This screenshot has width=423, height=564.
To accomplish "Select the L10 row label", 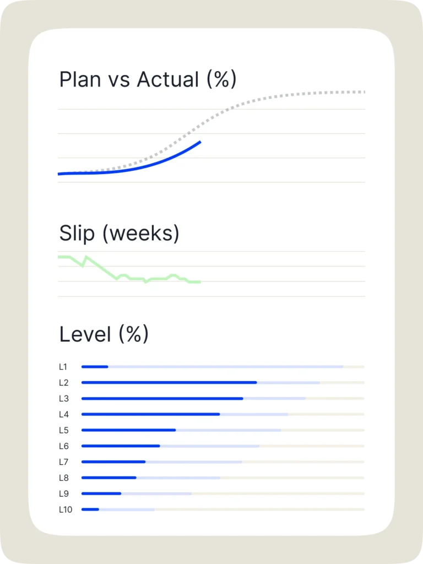I will pos(66,509).
